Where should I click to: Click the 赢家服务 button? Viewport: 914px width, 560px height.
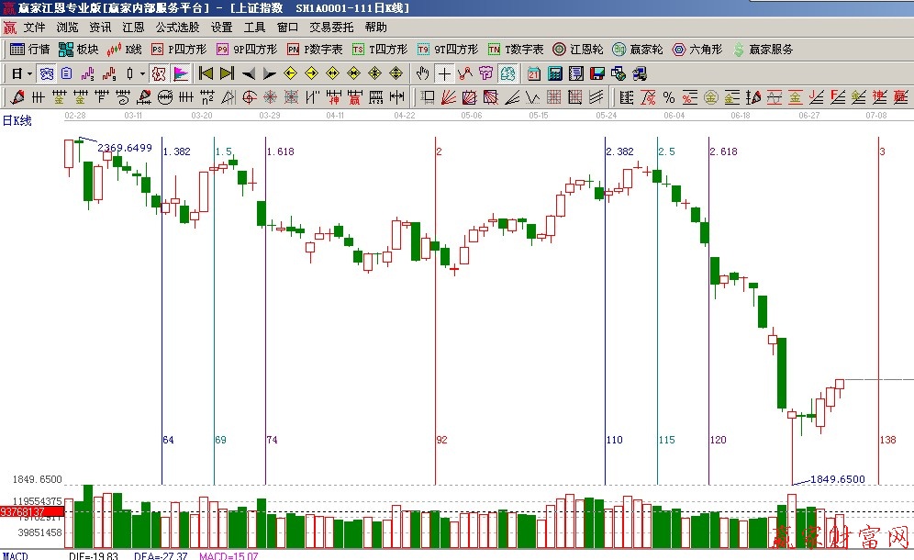coord(763,50)
